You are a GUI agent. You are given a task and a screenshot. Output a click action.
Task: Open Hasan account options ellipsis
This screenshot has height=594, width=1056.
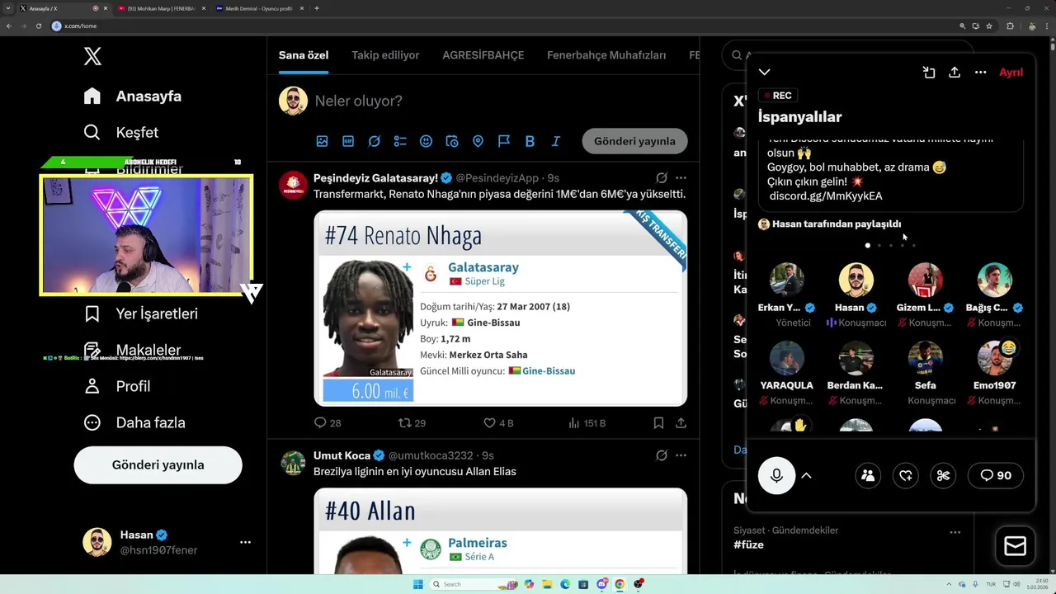coord(245,542)
